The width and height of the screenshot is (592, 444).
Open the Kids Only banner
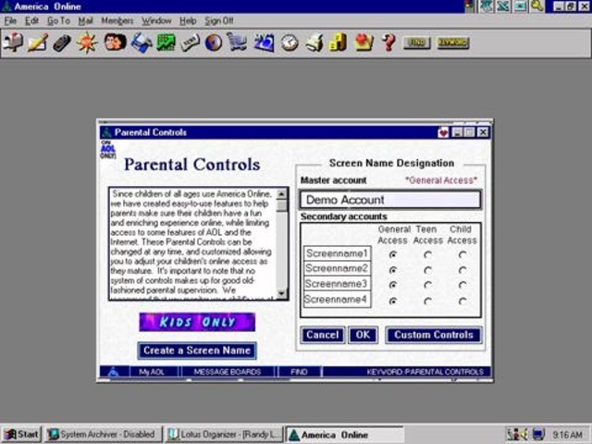coord(197,322)
